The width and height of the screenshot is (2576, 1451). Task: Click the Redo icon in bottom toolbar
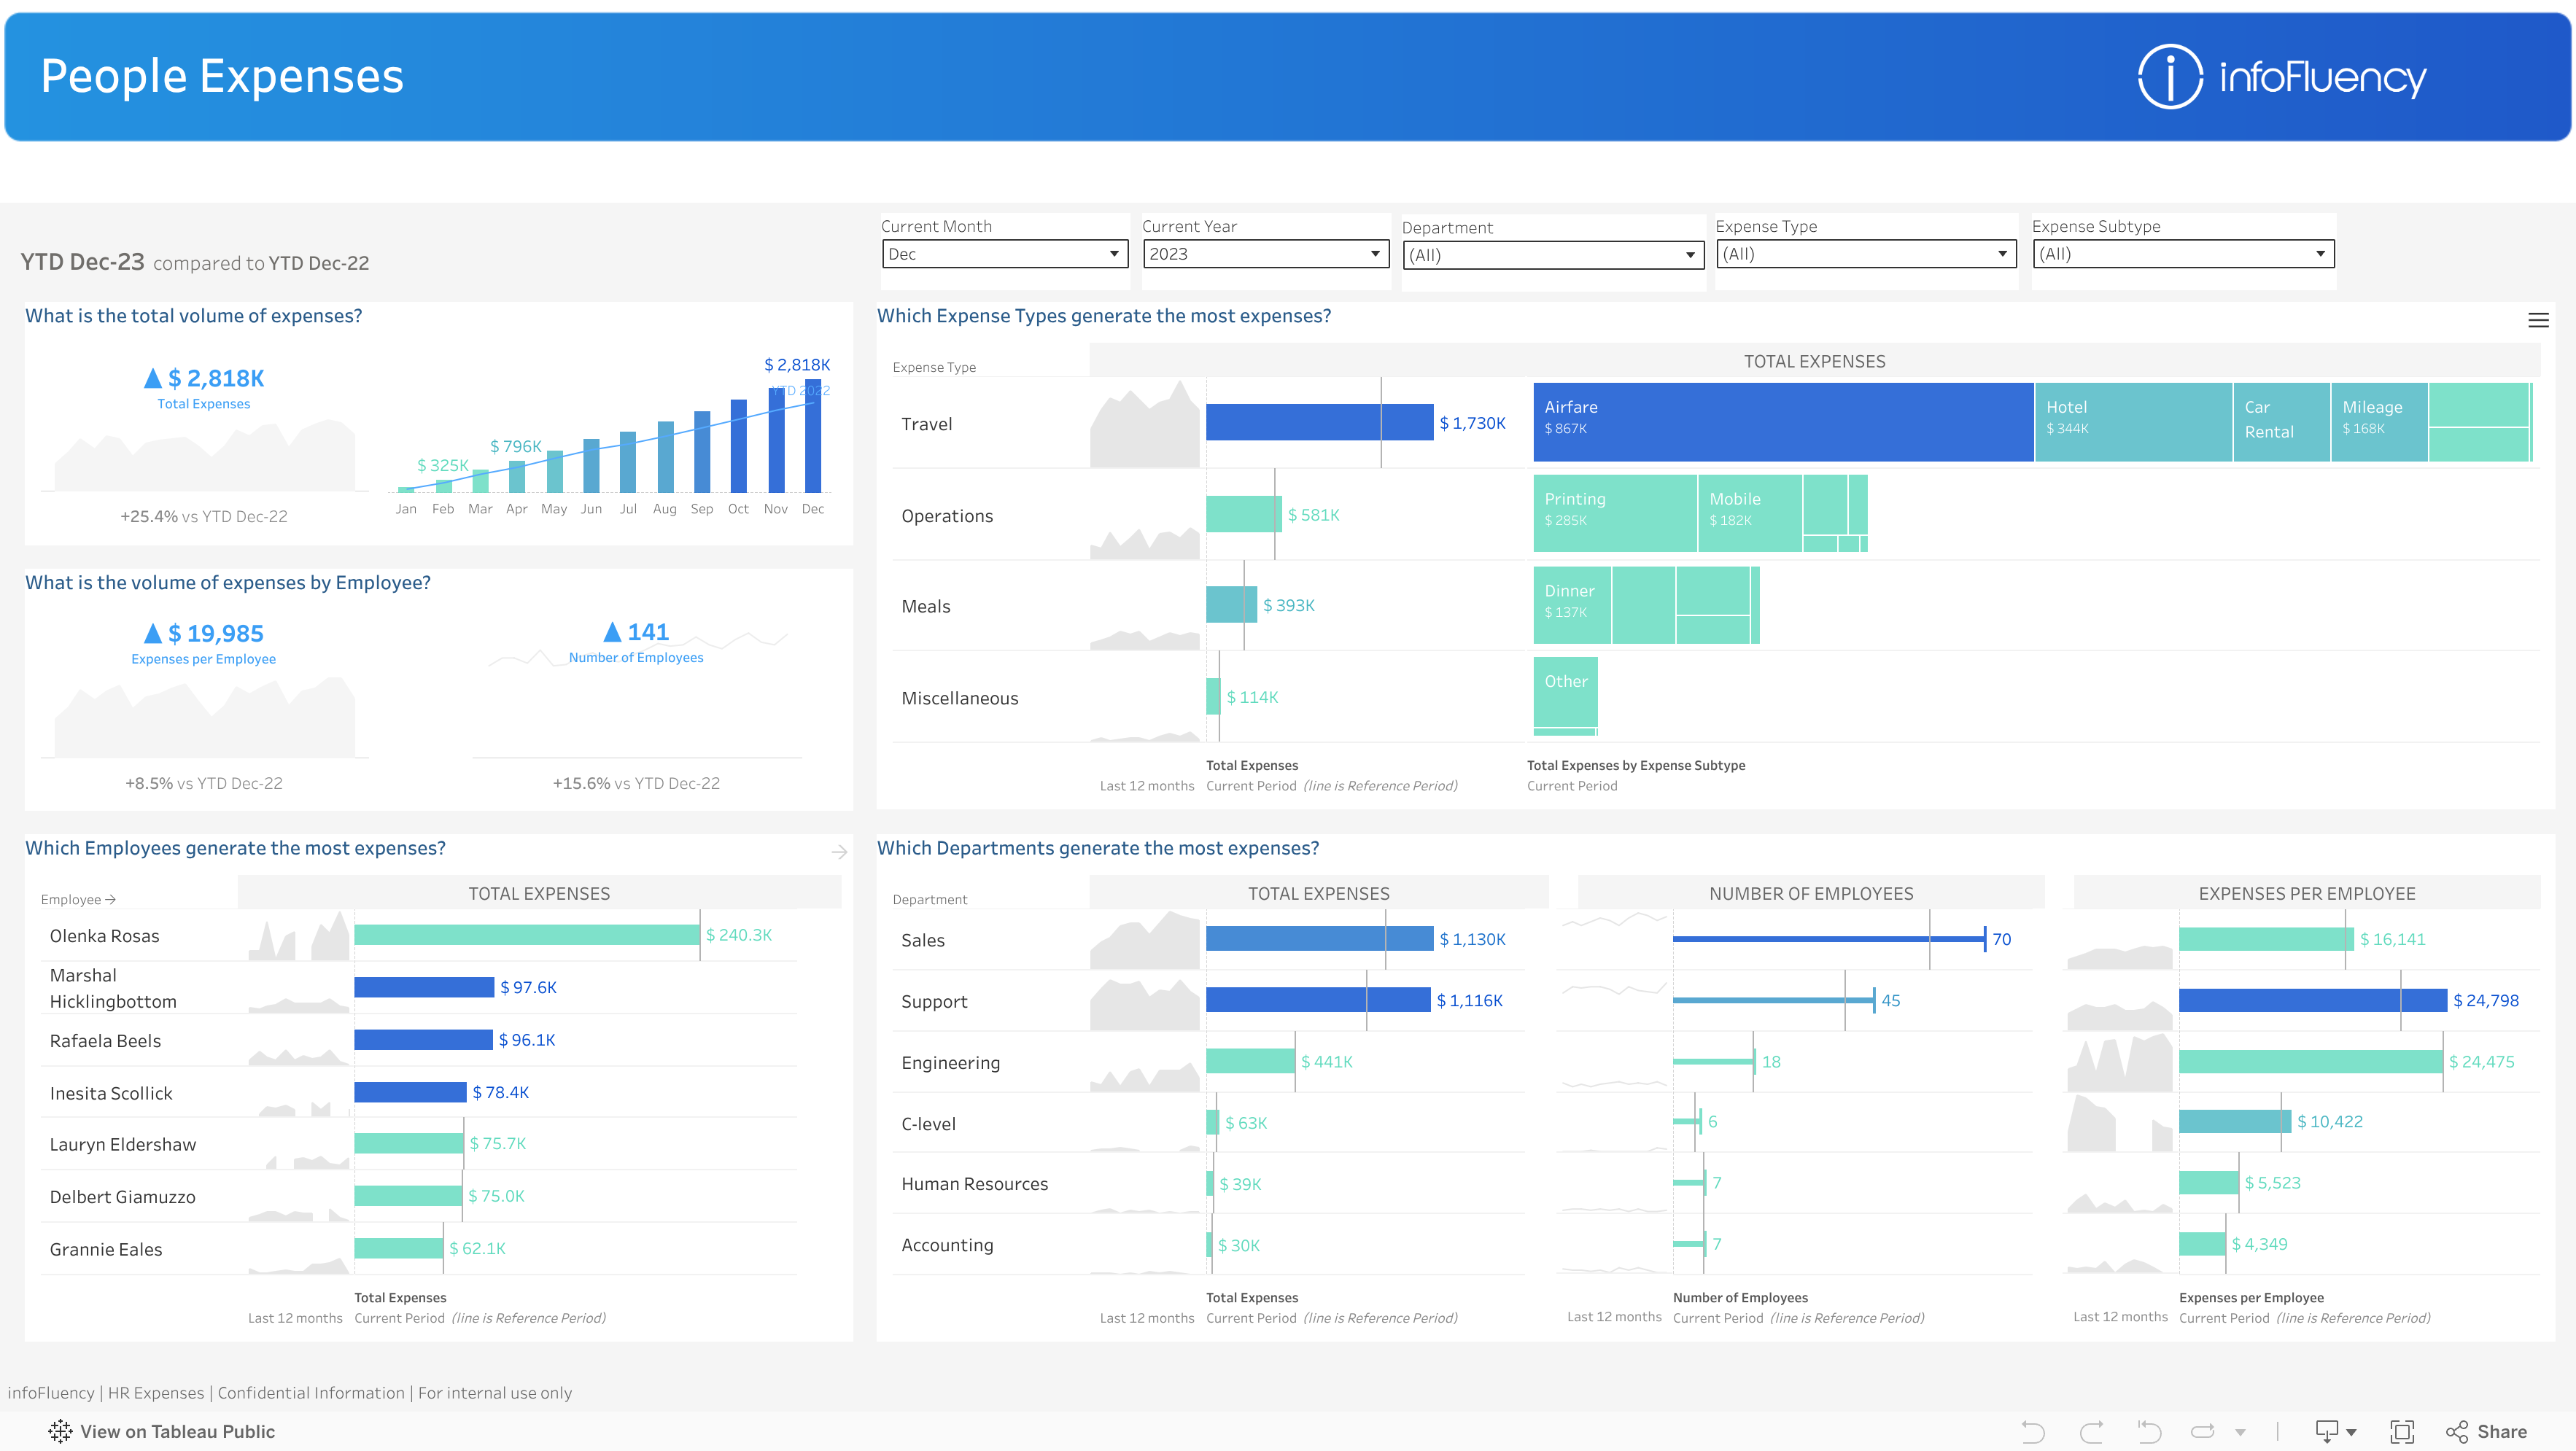pos(2091,1432)
